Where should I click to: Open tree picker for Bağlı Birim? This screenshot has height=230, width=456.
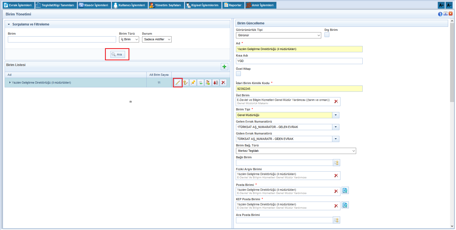[336, 163]
